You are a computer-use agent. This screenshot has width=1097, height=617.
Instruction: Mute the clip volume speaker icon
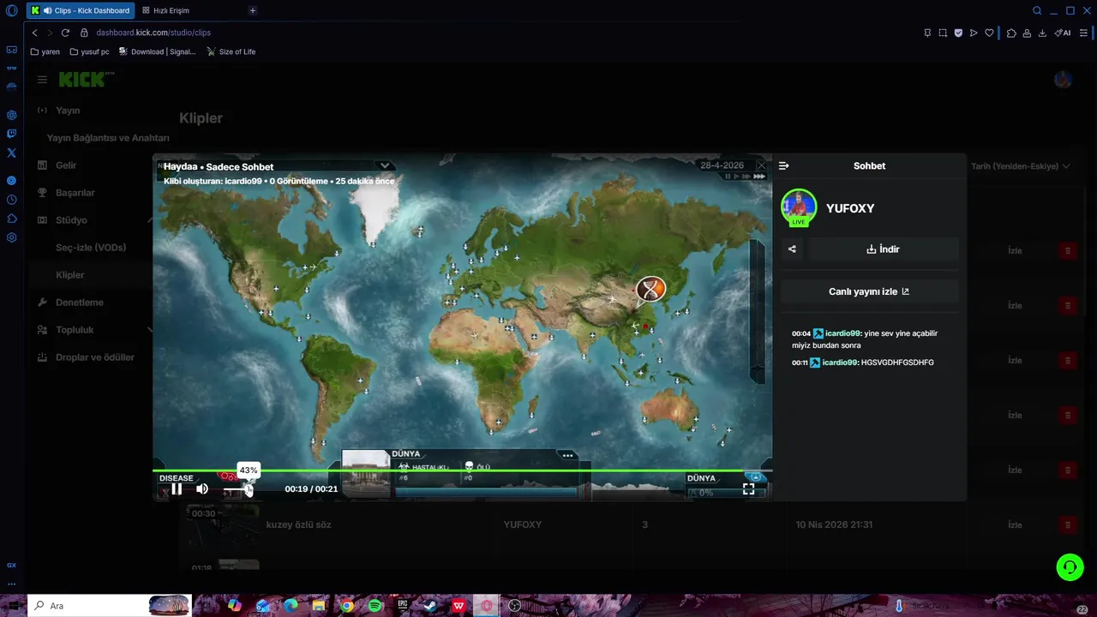pos(202,488)
